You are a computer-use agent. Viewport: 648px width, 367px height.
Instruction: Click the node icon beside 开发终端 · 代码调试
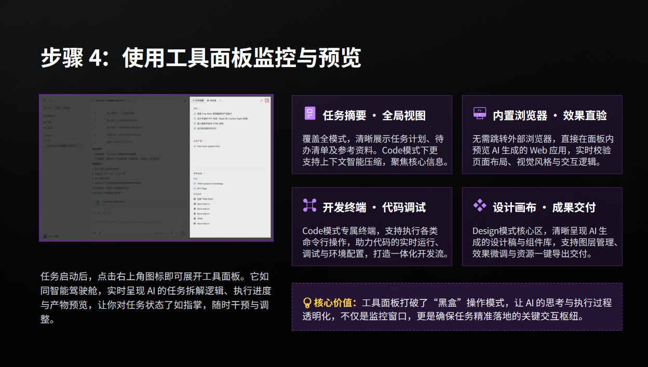tap(309, 205)
